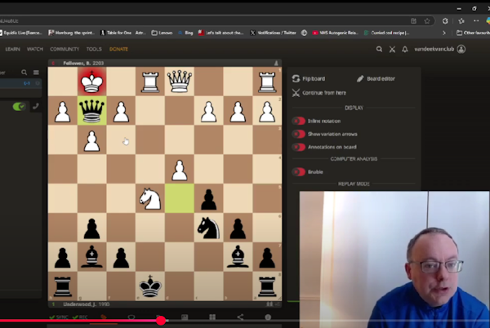Expand the bookmarks overflow chevron
Viewport: 490px width, 328px height.
click(443, 33)
